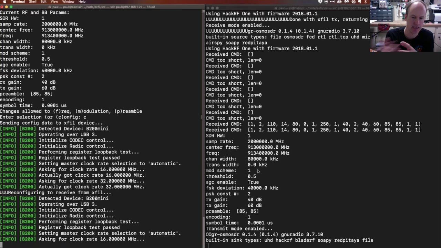The height and width of the screenshot is (248, 441).
Task: Click the left terminal cursor block at bottom
Action: 1,245
